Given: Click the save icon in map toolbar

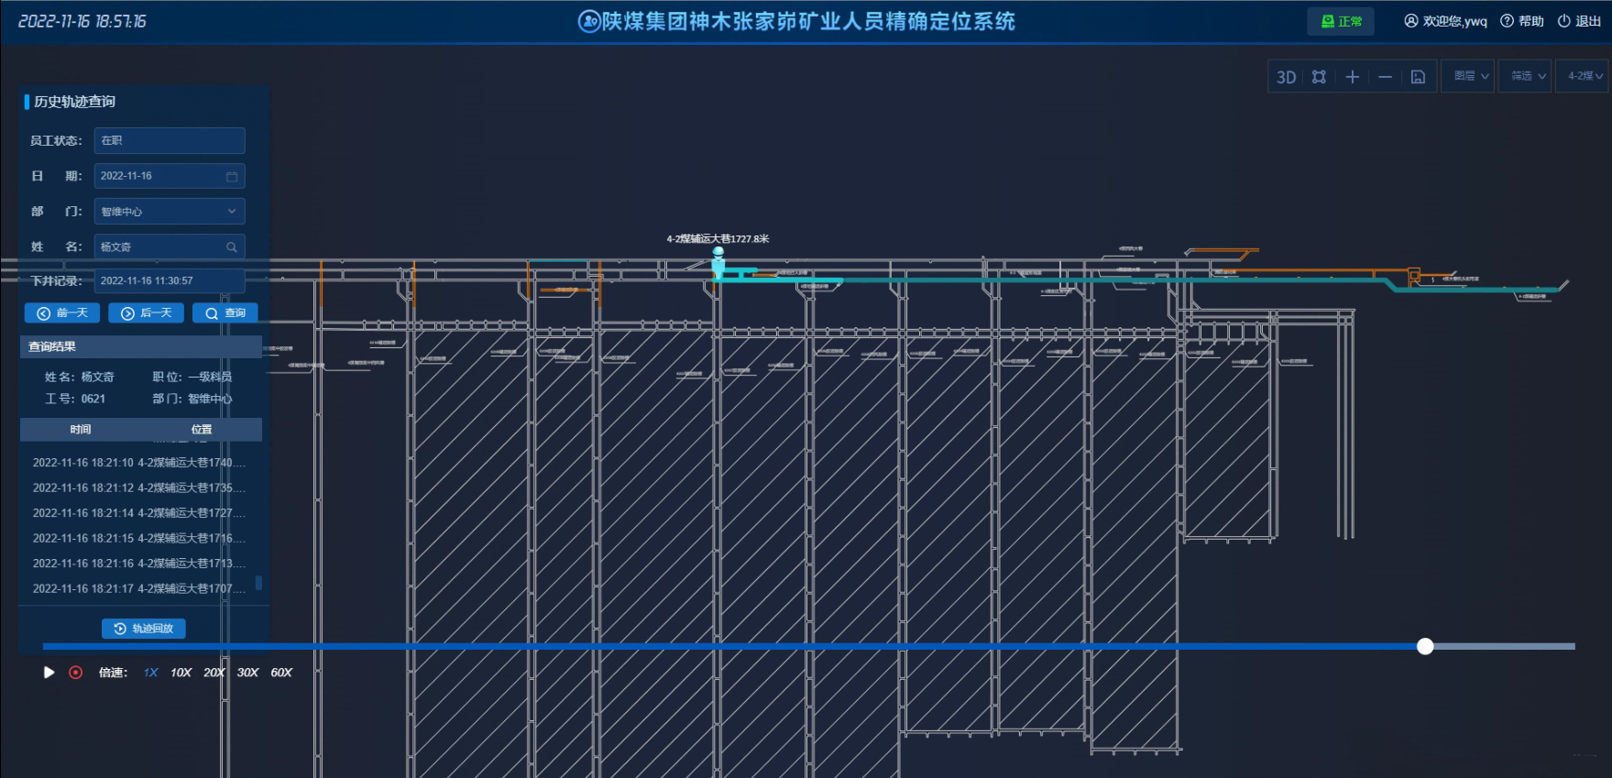Looking at the screenshot, I should tap(1418, 77).
